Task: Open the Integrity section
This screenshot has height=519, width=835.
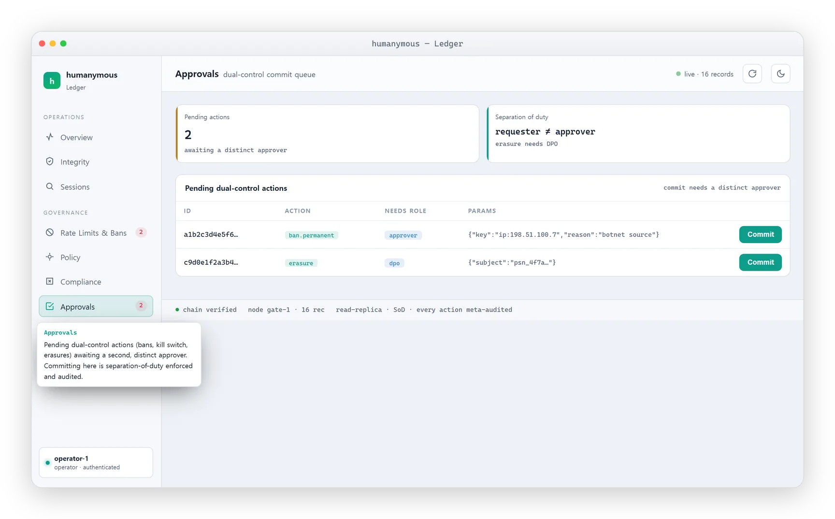Action: pos(96,162)
